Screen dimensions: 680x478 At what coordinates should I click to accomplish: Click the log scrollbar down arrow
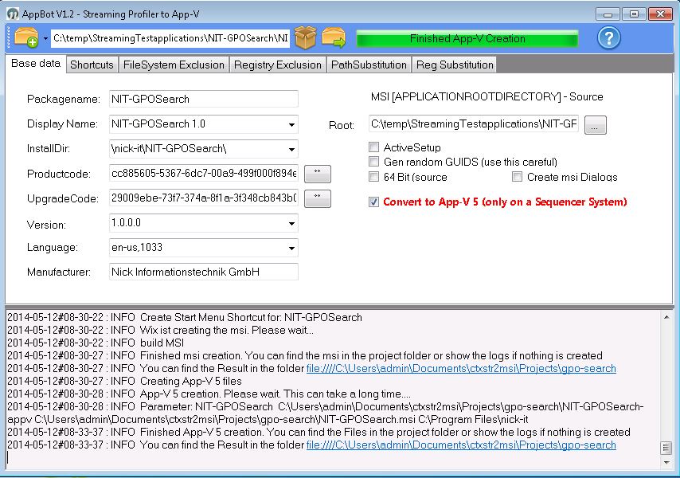coord(666,462)
